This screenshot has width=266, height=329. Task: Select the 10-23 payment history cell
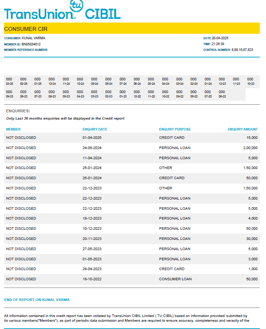point(250,81)
